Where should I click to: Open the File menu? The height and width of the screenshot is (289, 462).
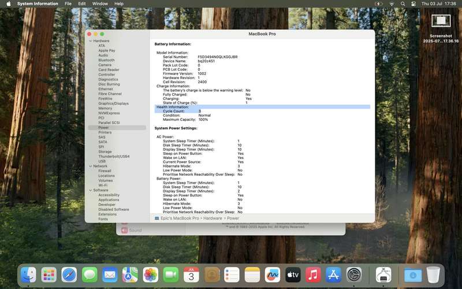coord(68,3)
